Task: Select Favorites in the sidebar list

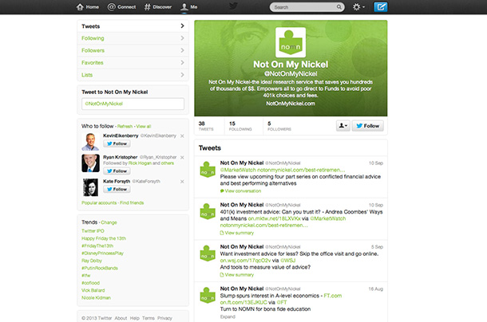Action: point(93,62)
